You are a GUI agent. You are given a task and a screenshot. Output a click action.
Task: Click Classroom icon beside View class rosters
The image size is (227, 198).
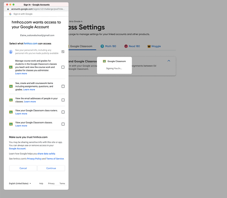tap(11, 112)
